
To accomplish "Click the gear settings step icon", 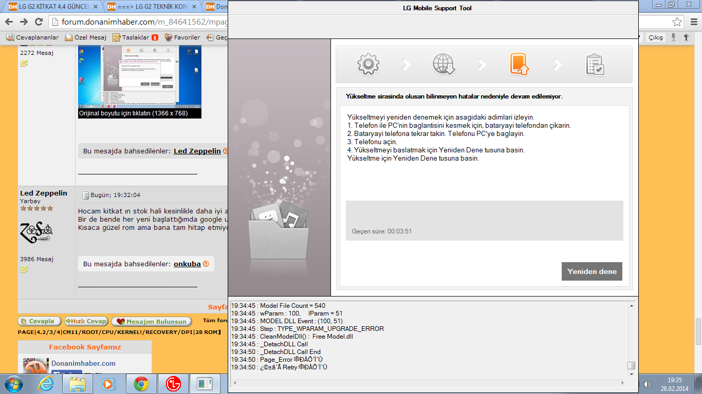I will pyautogui.click(x=368, y=64).
